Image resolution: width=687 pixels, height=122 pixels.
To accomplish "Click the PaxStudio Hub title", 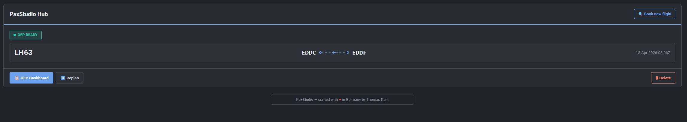I will click(x=29, y=14).
